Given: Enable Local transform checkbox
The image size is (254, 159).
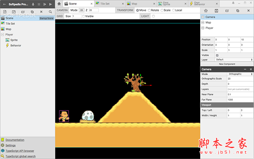Looking at the screenshot, I should tap(174, 10).
